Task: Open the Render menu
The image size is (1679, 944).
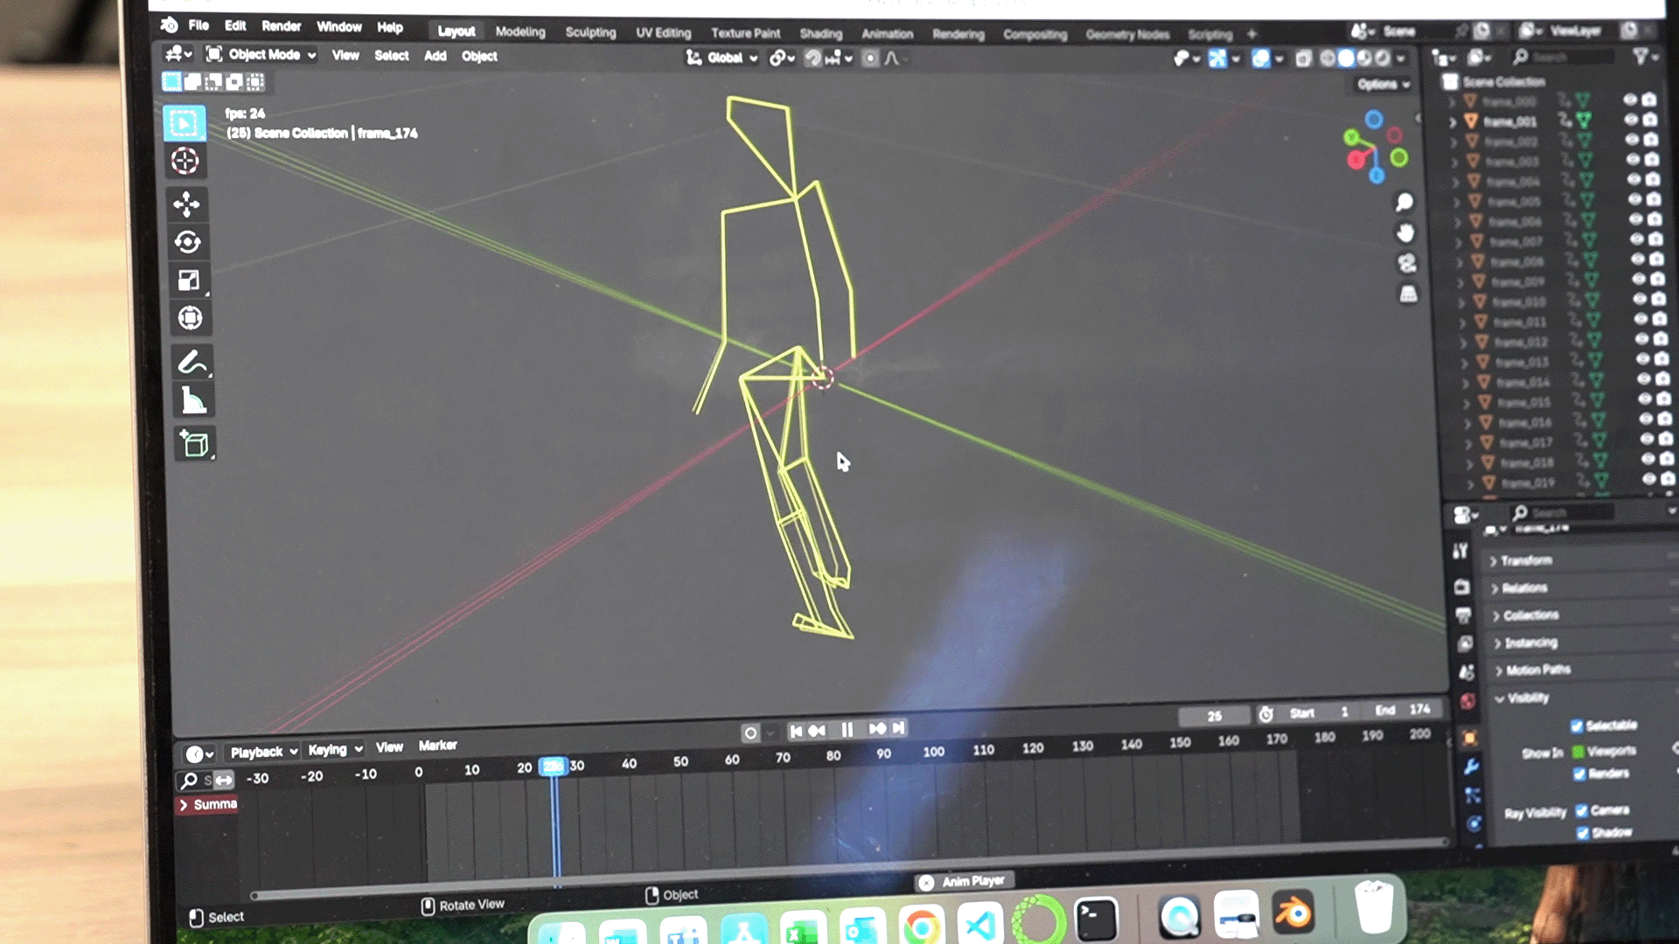Action: click(x=281, y=26)
